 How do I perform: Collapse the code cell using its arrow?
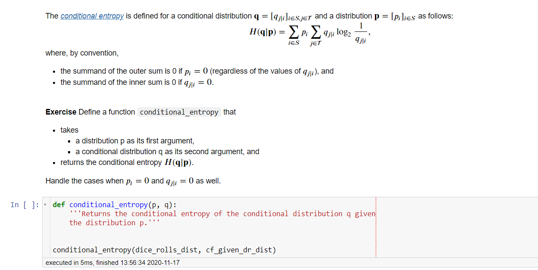click(45, 204)
